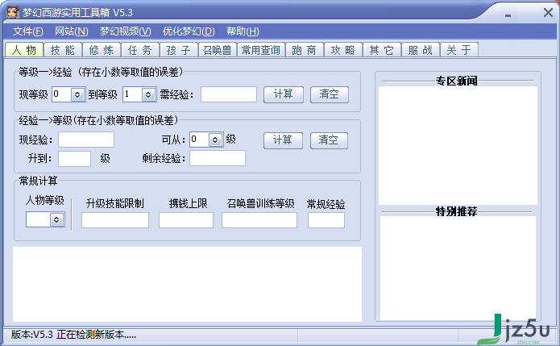Adjust the 人物等级 spinner arrows
The height and width of the screenshot is (346, 560).
pyautogui.click(x=56, y=219)
